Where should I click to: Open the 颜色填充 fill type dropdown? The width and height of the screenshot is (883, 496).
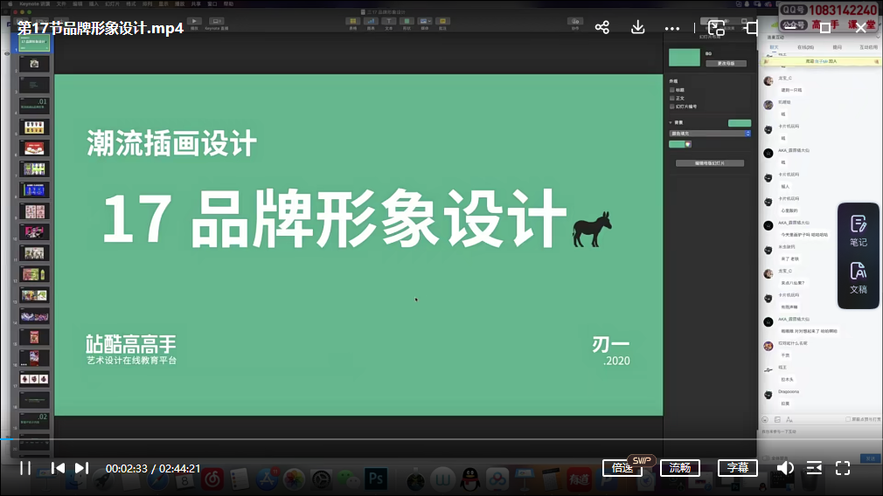pos(710,134)
